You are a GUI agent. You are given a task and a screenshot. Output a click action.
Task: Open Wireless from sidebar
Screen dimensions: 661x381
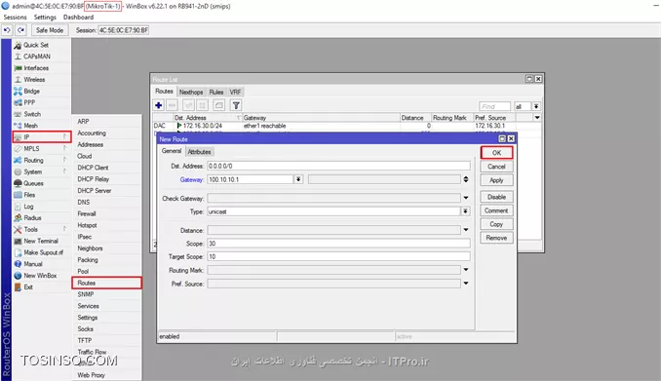tap(34, 79)
